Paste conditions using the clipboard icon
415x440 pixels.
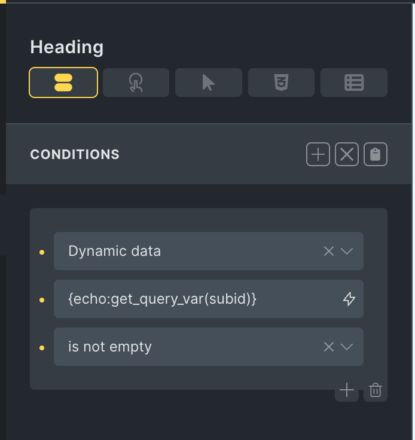point(376,155)
